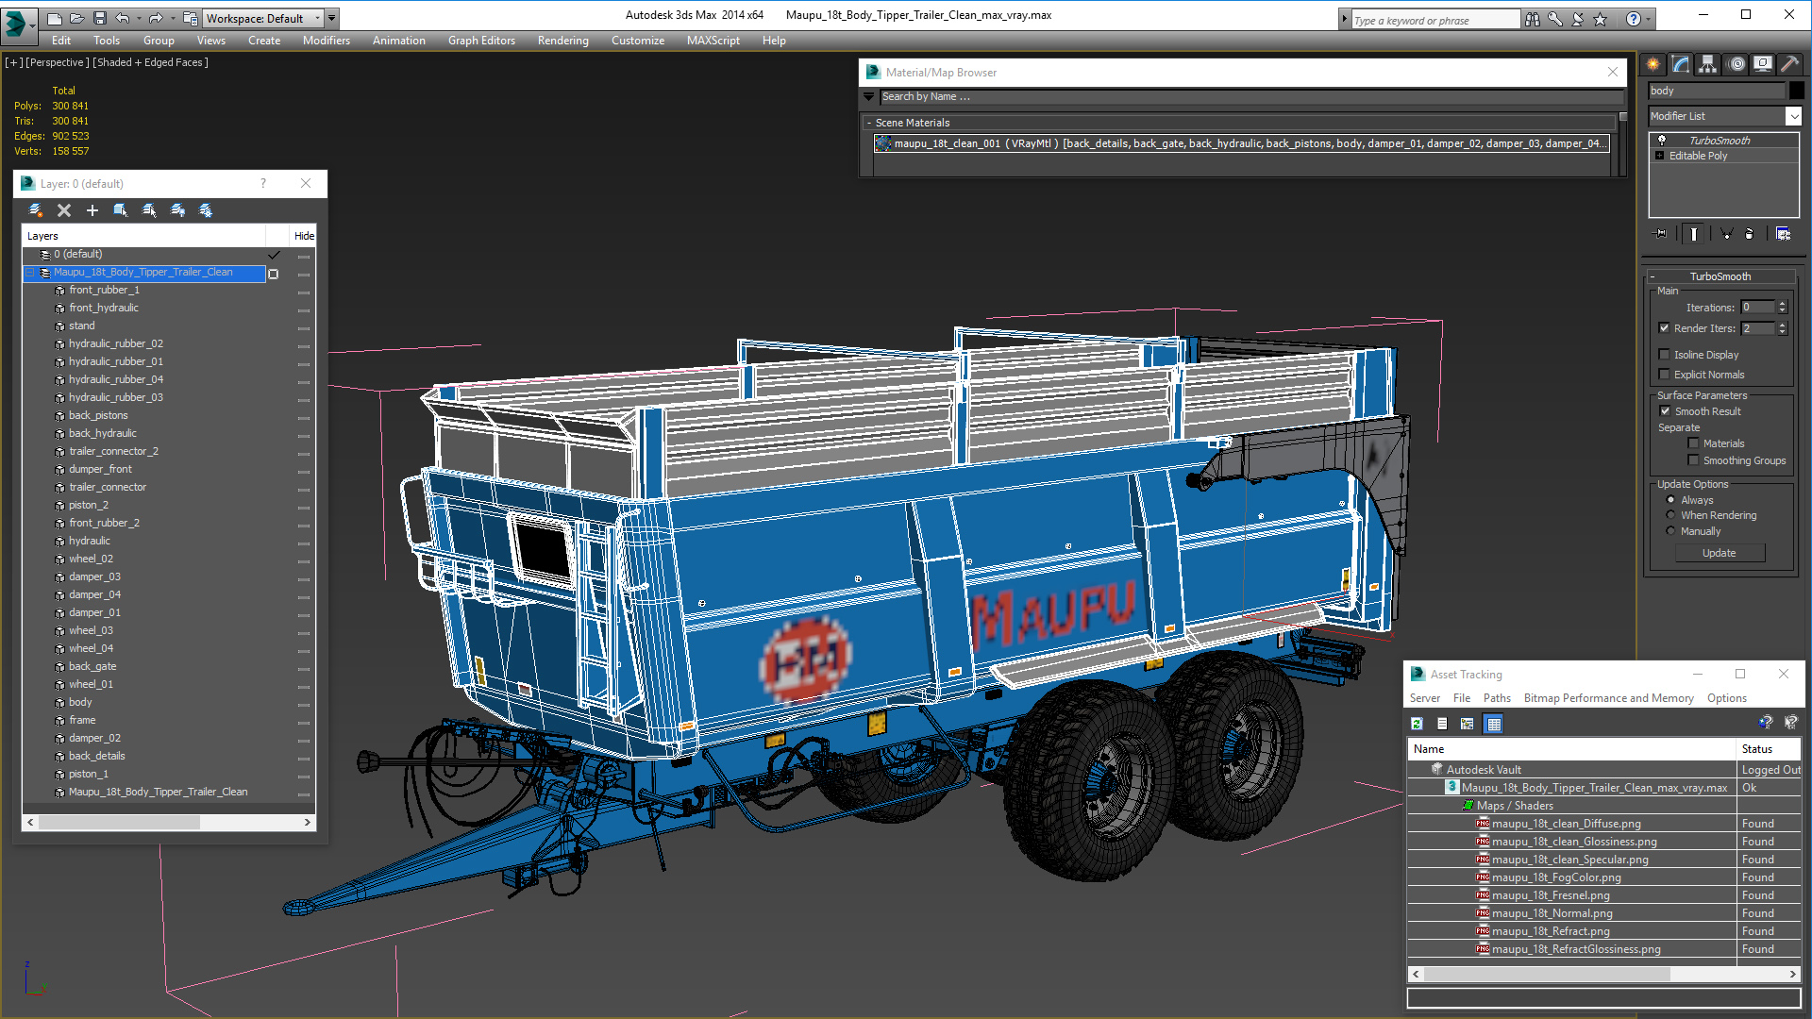Image resolution: width=1812 pixels, height=1019 pixels.
Task: Collapse the TurboSmooth rollout header
Action: (x=1720, y=276)
